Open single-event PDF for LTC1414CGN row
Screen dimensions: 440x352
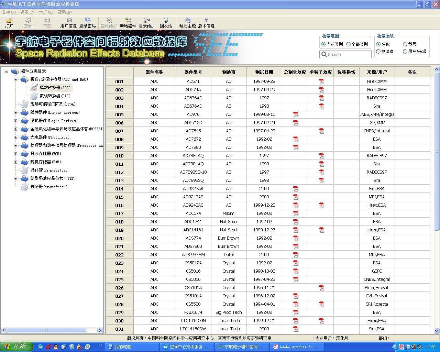coord(321,321)
